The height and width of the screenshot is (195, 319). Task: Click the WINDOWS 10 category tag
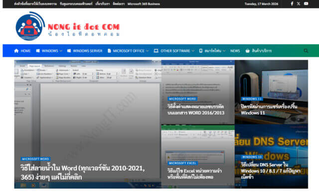[252, 157]
